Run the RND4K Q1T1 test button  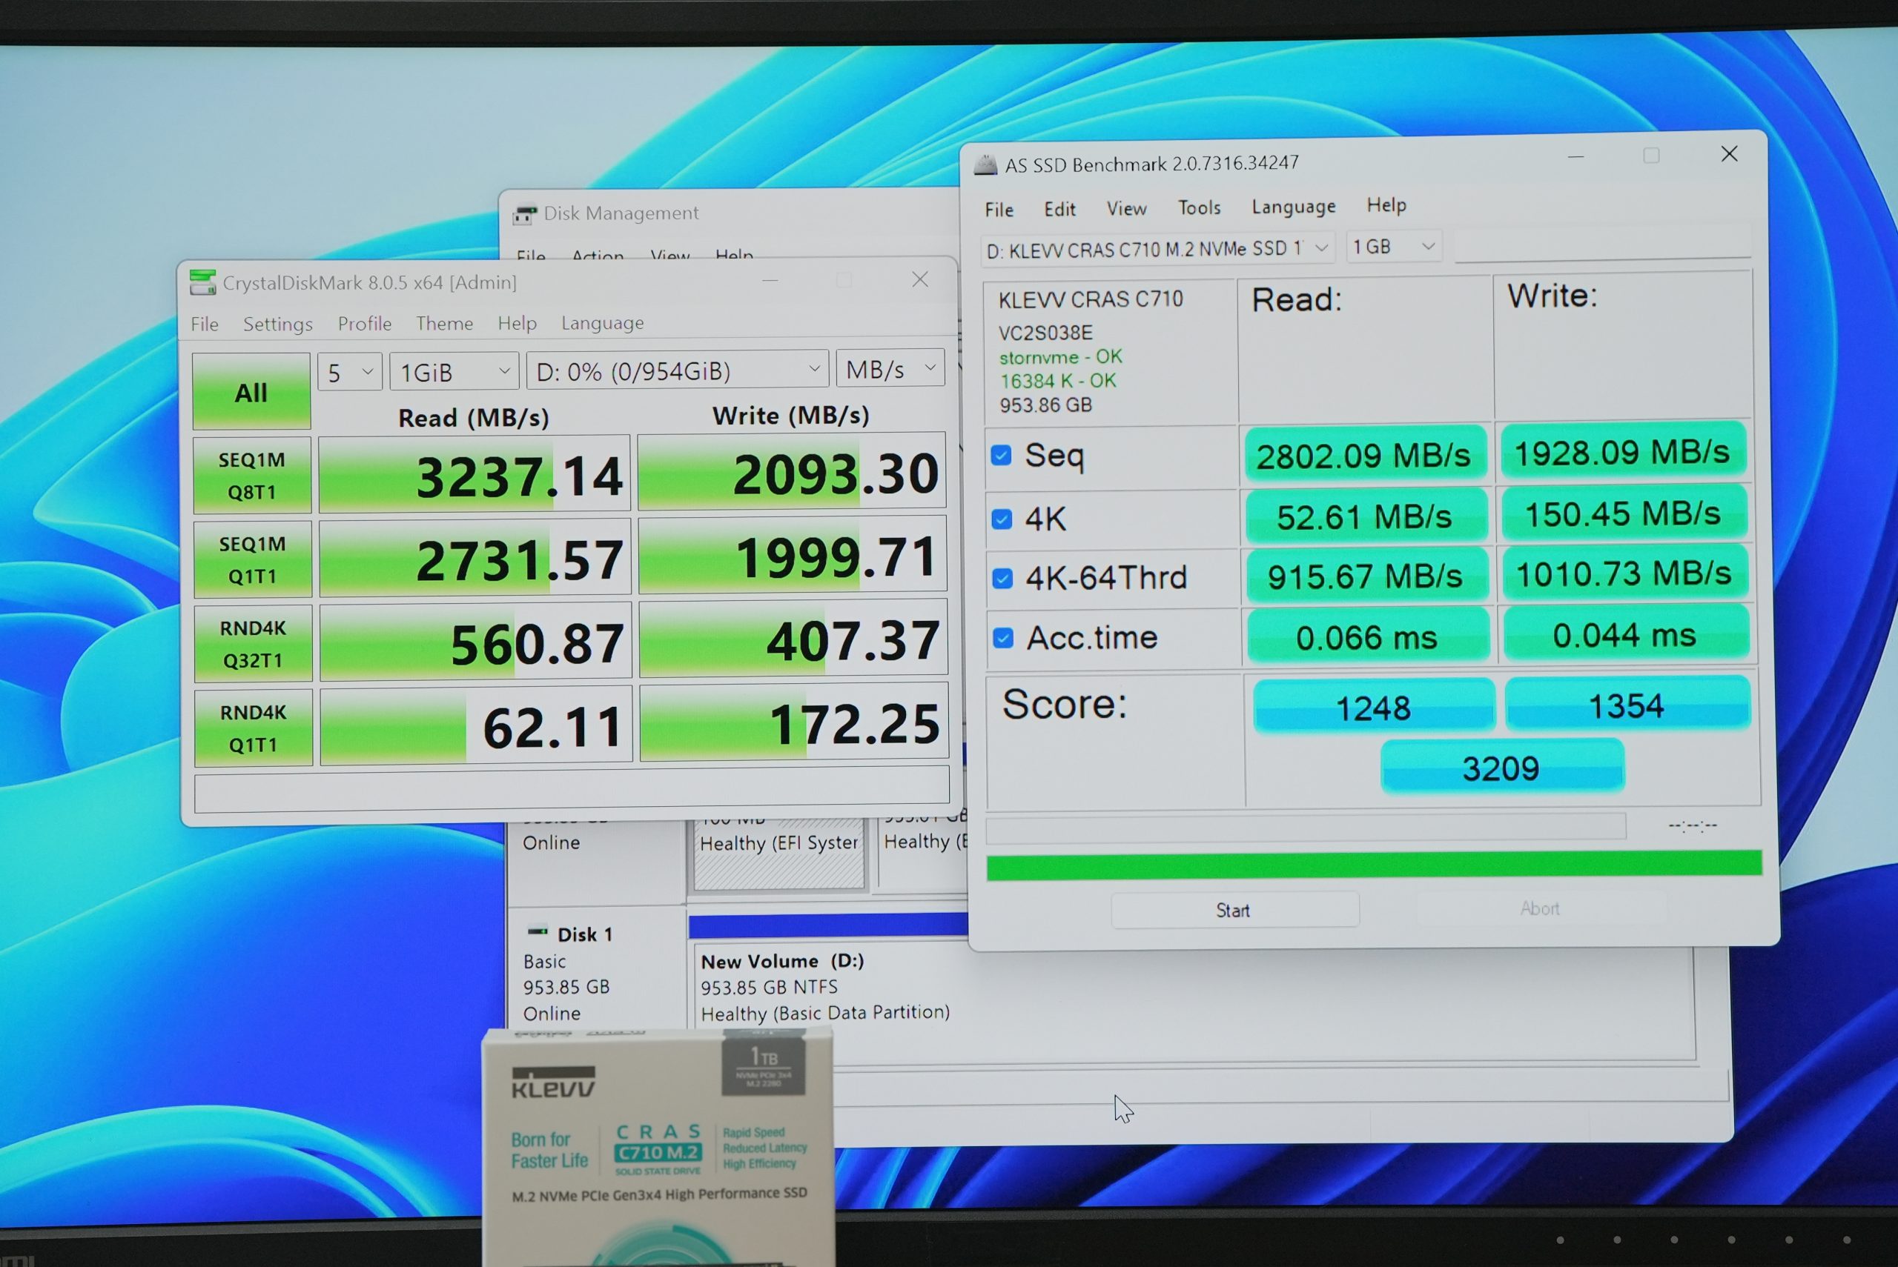tap(253, 728)
